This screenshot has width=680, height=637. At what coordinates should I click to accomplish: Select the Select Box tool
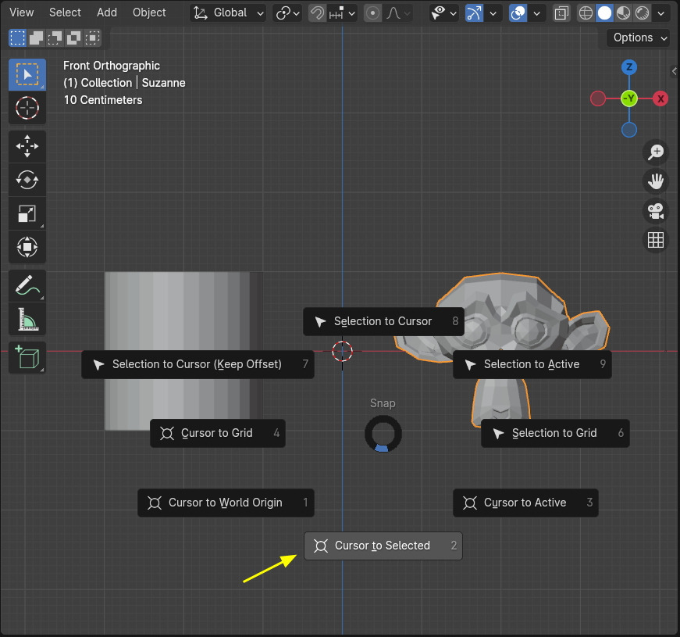[x=27, y=75]
